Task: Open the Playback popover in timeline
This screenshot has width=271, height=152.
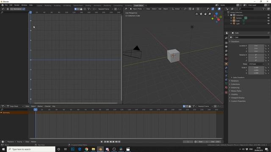Action: click(x=11, y=142)
